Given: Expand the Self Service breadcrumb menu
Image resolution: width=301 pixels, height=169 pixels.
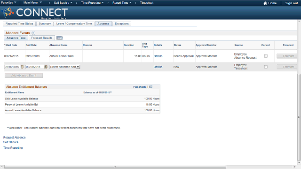Looking at the screenshot, I should coord(63,3).
